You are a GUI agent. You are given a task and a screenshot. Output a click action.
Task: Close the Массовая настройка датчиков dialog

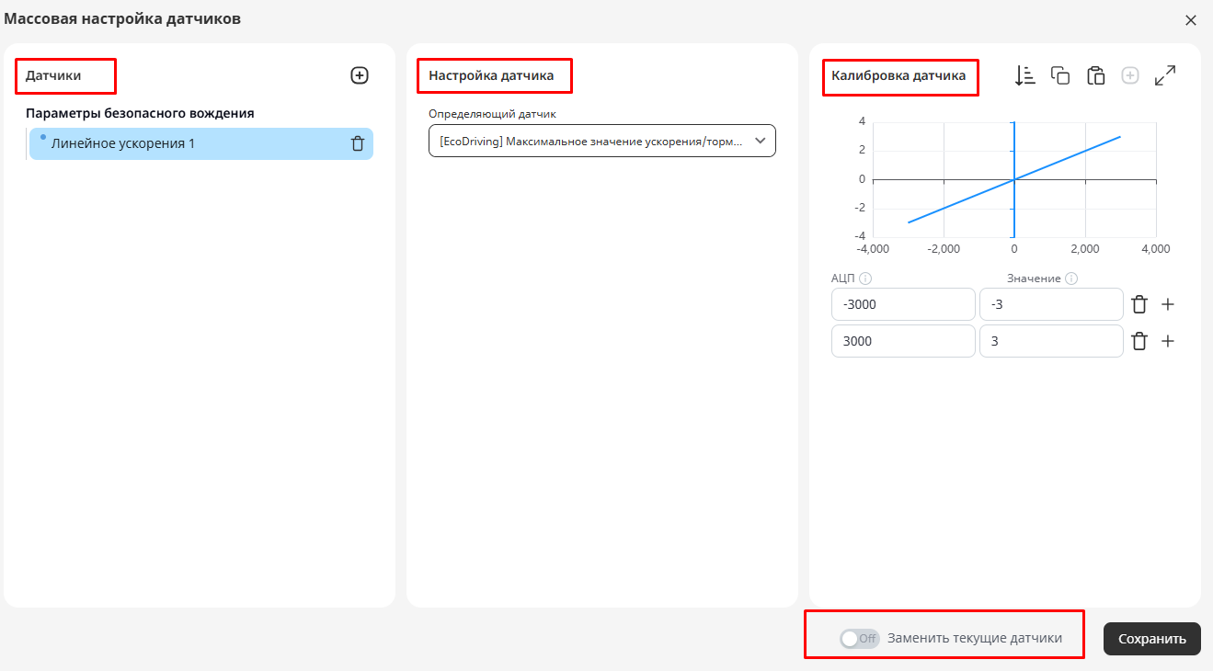(x=1191, y=20)
